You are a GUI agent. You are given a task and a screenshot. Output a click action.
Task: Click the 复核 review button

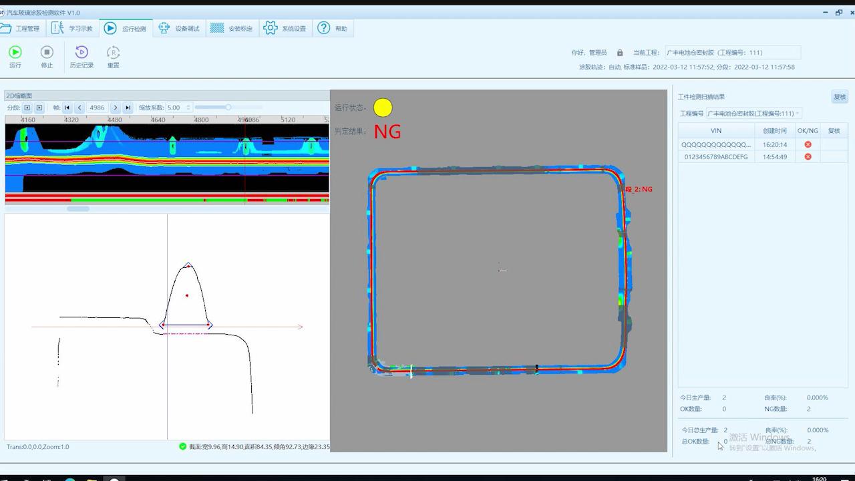840,97
